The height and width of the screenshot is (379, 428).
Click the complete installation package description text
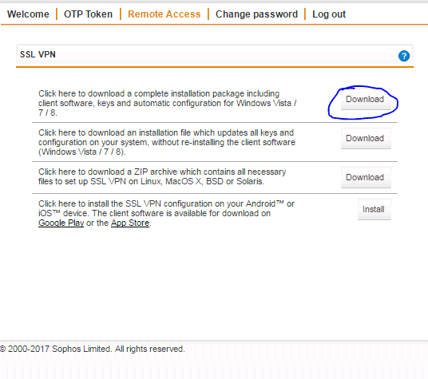[x=168, y=103]
